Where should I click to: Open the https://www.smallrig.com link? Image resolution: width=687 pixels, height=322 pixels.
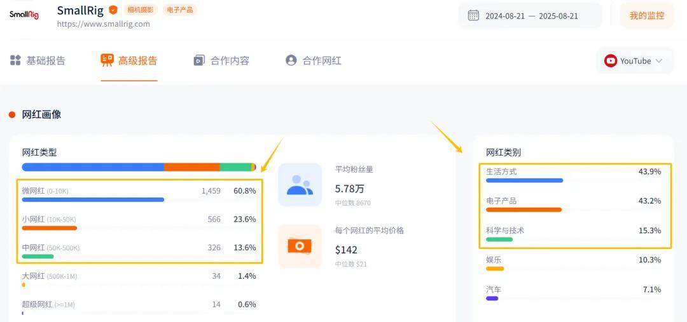[x=103, y=24]
